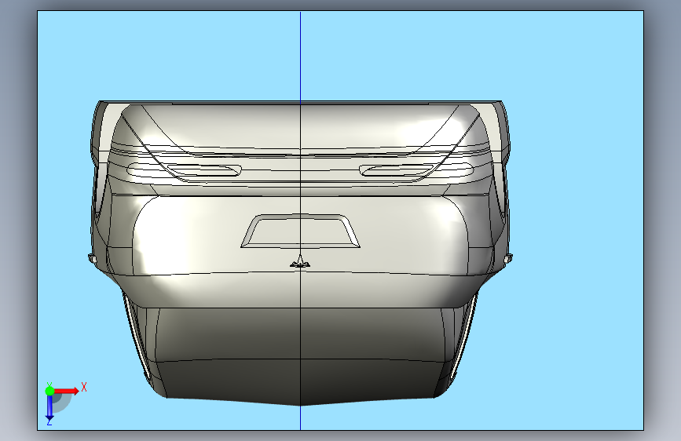The image size is (681, 441).
Task: Select the blue vertical centerline above the model
Action: (x=301, y=56)
